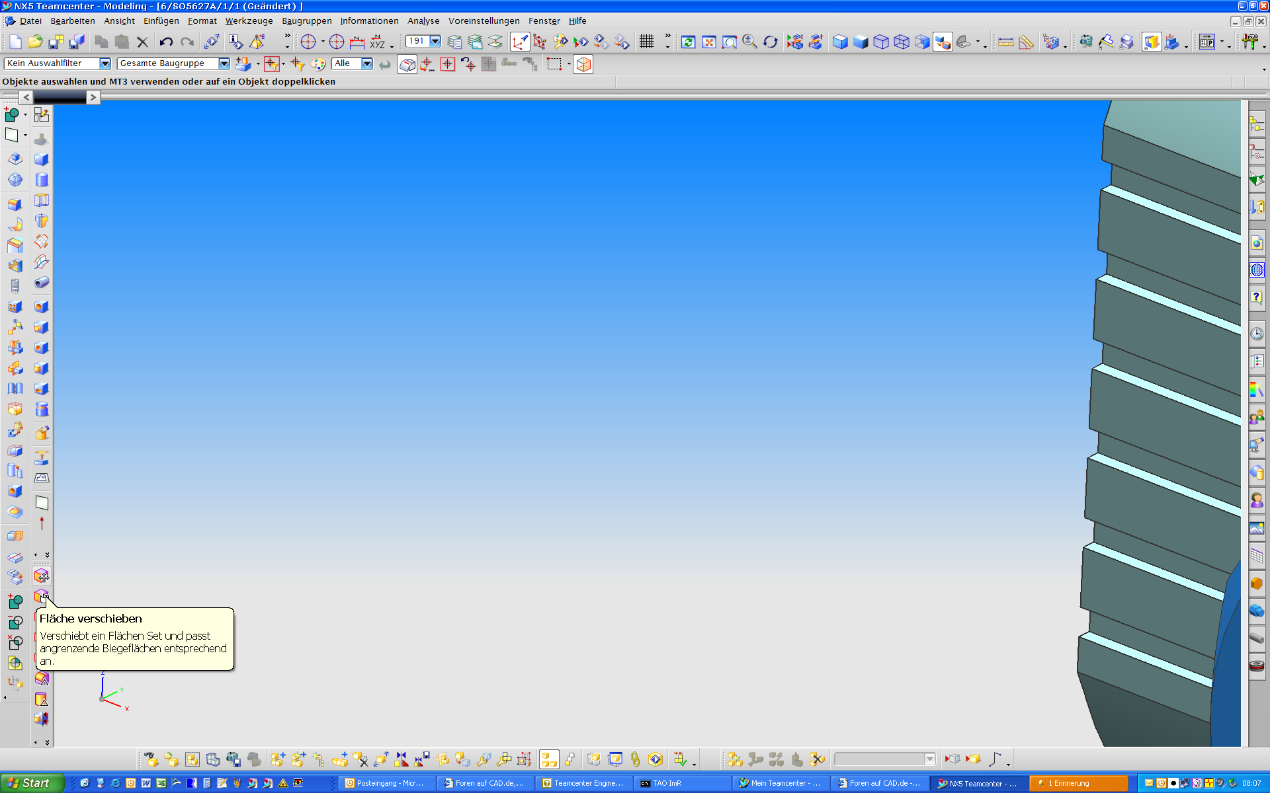This screenshot has width=1270, height=793.
Task: Select the Rotate view tool
Action: [771, 42]
